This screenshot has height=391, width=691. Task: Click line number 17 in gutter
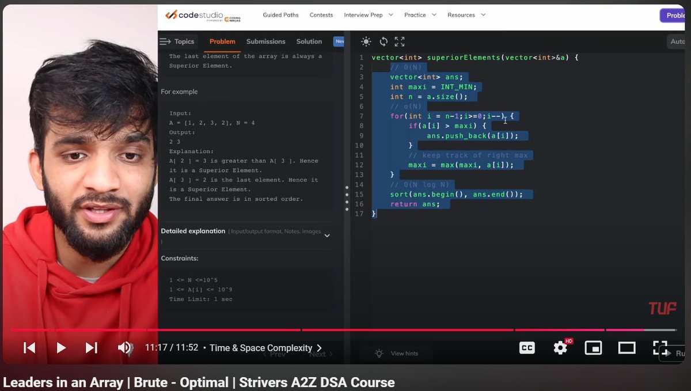[360, 214]
